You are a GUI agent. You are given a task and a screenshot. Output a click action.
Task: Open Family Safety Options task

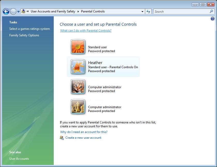pyautogui.click(x=24, y=35)
